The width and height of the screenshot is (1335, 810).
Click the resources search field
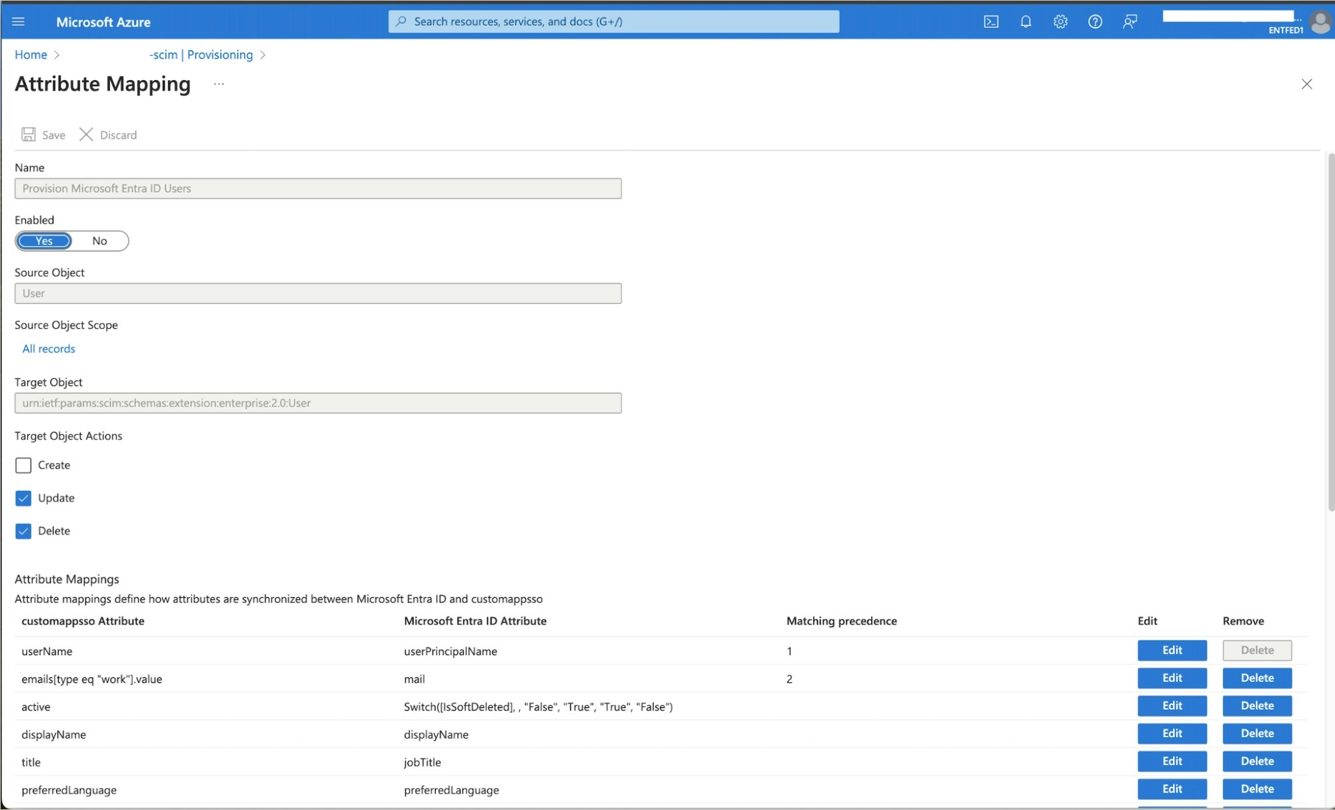click(x=614, y=21)
